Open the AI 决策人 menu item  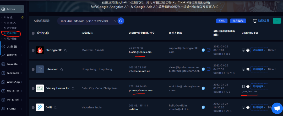10,23
